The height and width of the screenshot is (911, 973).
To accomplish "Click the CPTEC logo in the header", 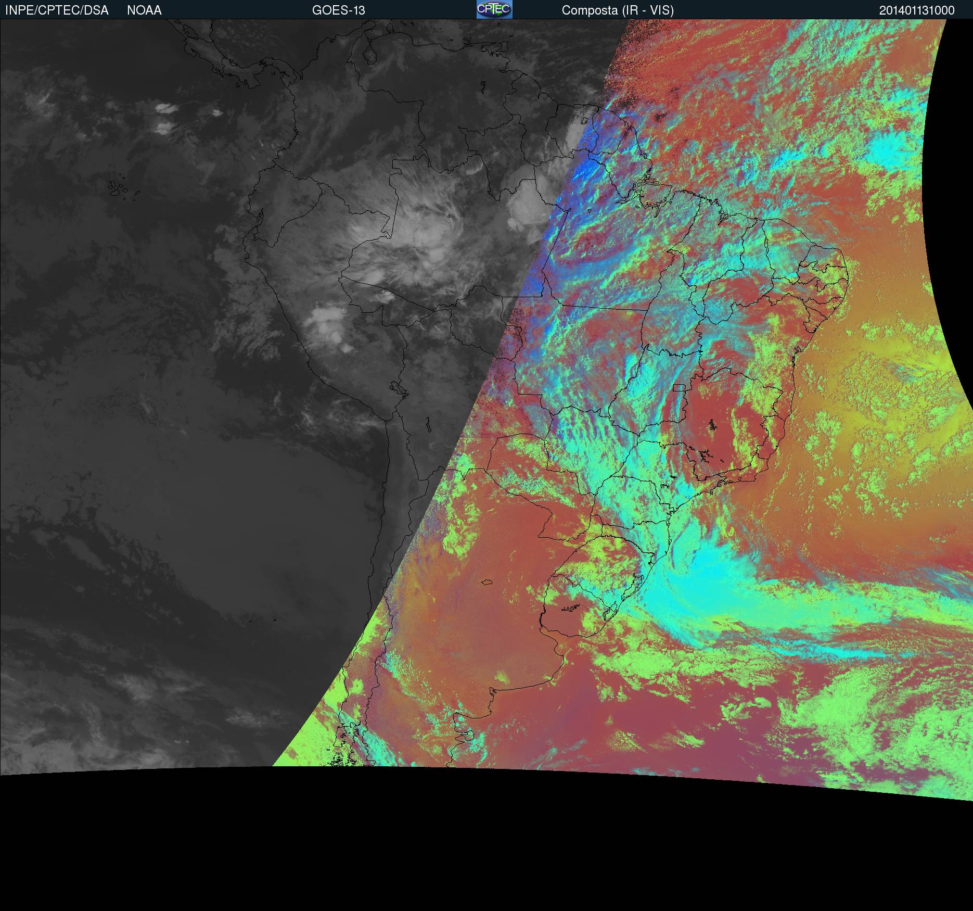I will (494, 9).
